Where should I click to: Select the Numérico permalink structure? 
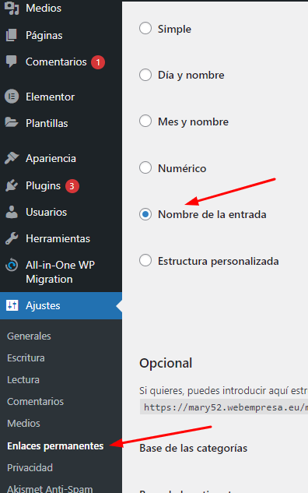click(145, 167)
